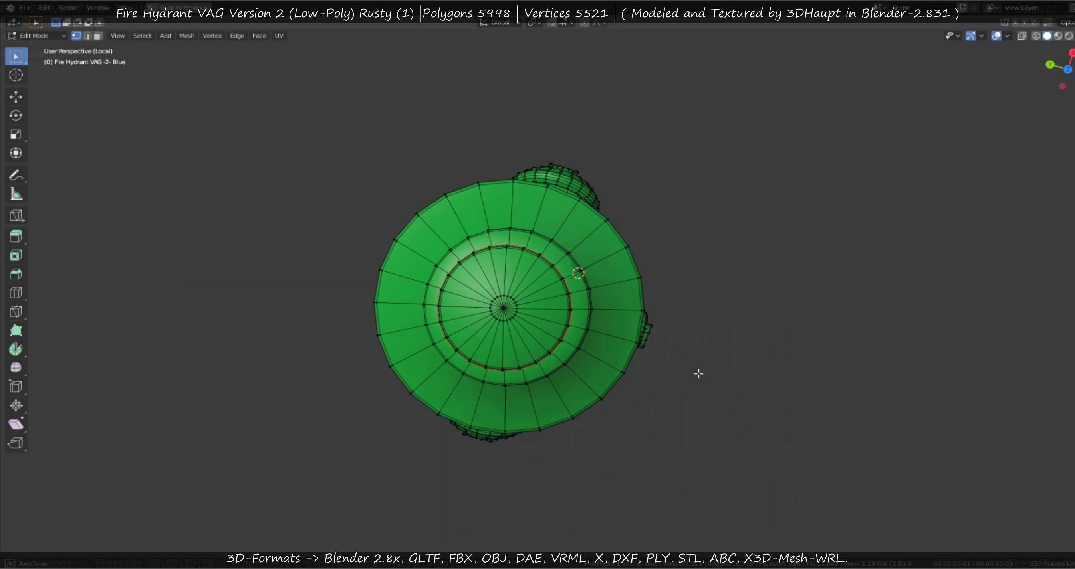Screen dimensions: 1075x569
Task: Choose the Measure ruler tool
Action: 16,194
